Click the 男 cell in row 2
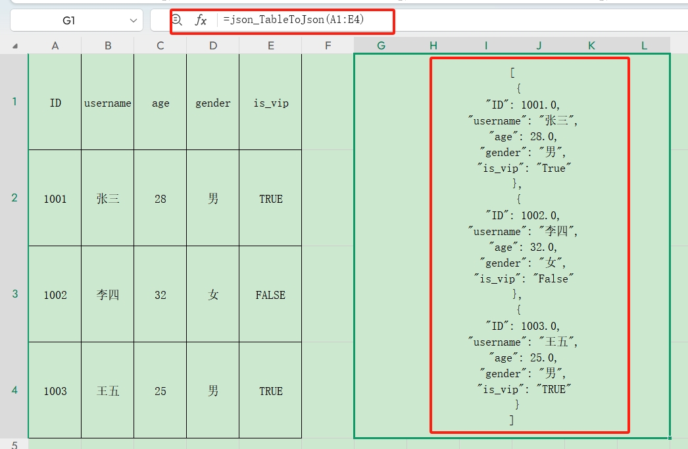 tap(213, 198)
